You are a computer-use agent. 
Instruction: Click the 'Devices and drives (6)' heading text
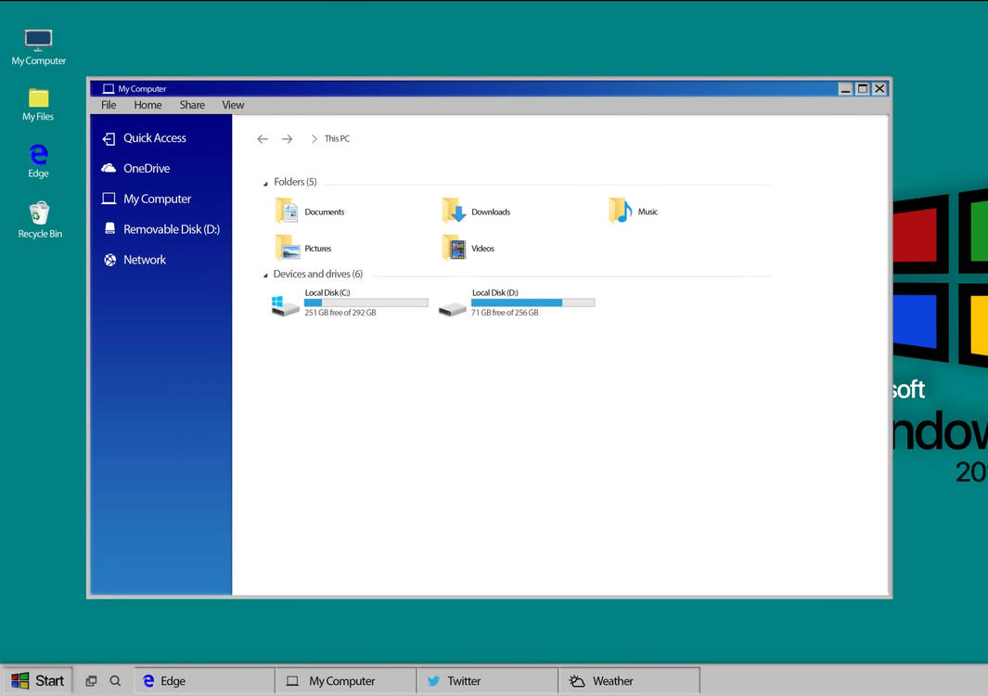pos(317,275)
